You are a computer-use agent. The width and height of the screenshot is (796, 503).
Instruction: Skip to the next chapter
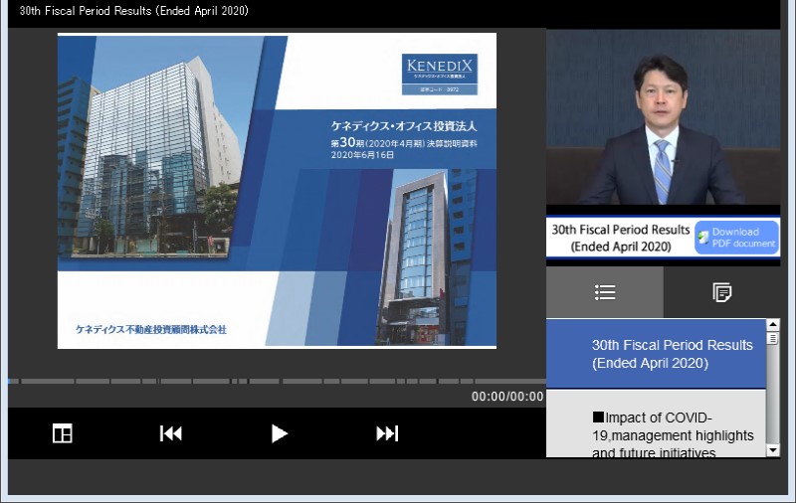(x=387, y=433)
